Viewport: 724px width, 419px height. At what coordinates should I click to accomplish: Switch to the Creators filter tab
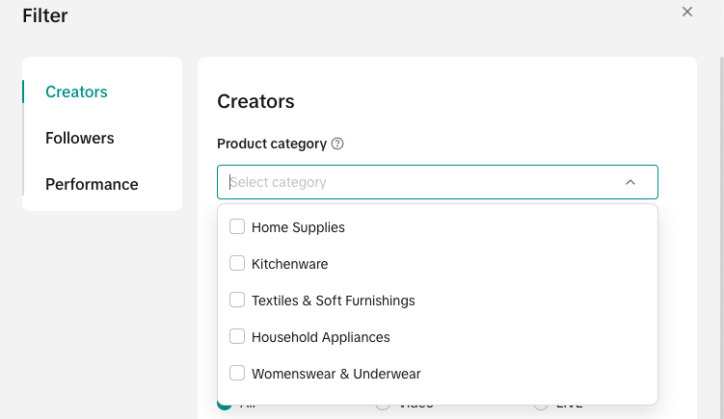[x=76, y=92]
